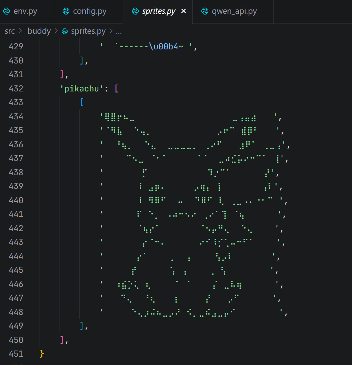The width and height of the screenshot is (352, 365).
Task: Open the config.py editor tab
Action: click(x=90, y=11)
